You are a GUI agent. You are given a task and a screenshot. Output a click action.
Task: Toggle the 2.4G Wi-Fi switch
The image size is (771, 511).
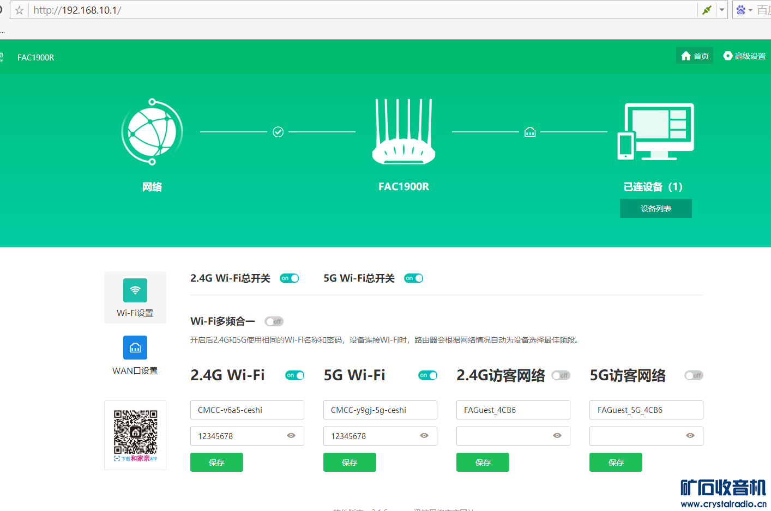click(295, 375)
